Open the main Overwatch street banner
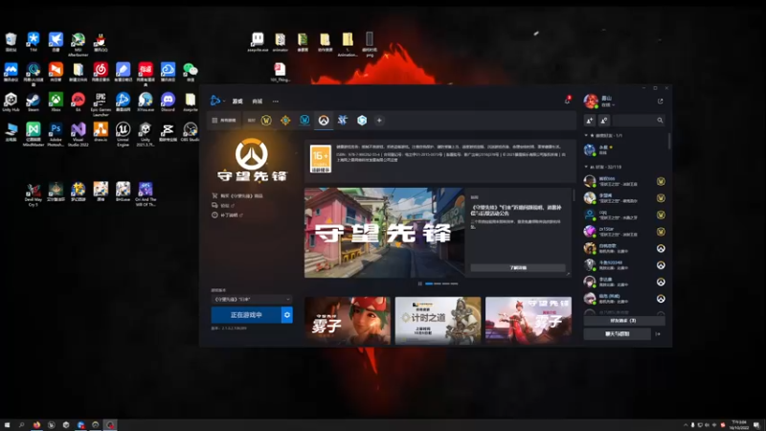 (x=384, y=233)
